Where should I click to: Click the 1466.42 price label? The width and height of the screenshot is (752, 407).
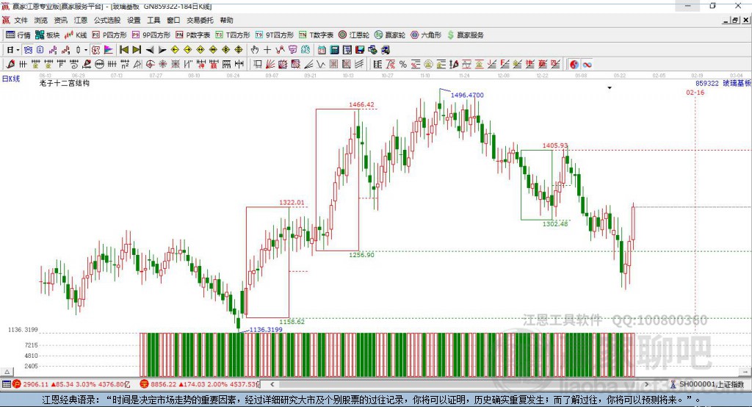pos(361,104)
